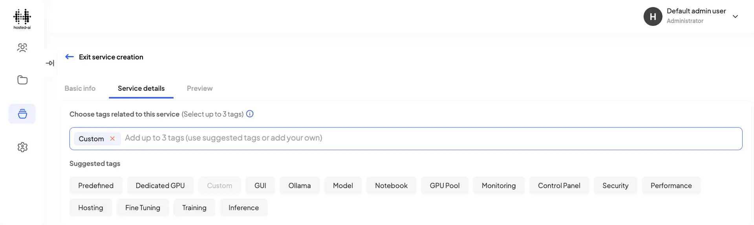
Task: Open the users/team sidebar icon
Action: [22, 48]
